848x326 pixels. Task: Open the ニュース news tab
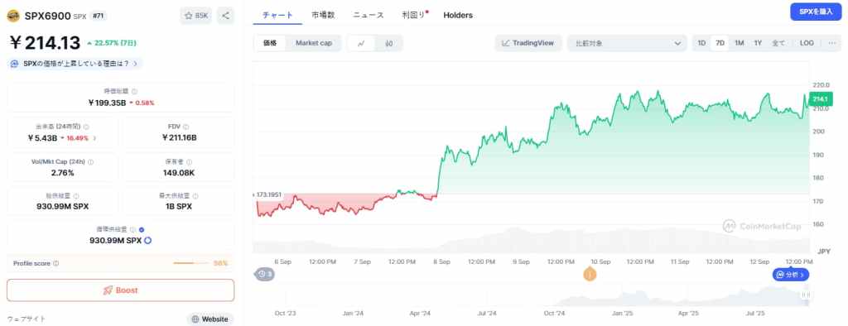[369, 15]
